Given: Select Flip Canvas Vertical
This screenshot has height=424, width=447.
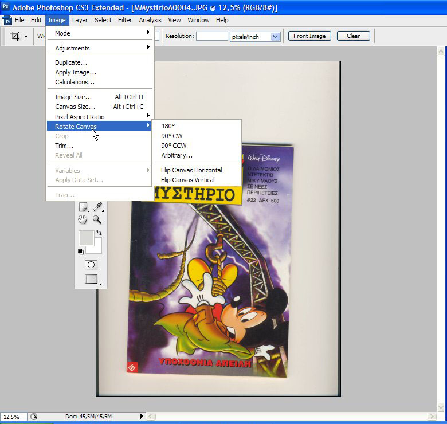Looking at the screenshot, I should click(x=197, y=180).
